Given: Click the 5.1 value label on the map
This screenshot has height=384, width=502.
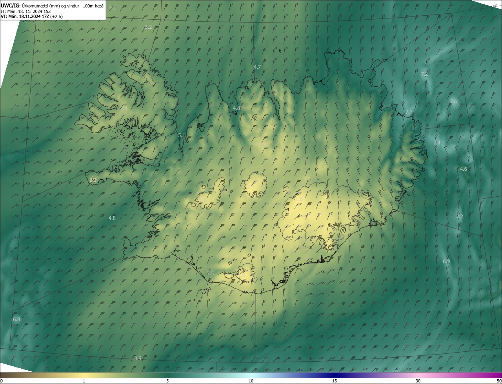Looking at the screenshot, I should (182, 135).
